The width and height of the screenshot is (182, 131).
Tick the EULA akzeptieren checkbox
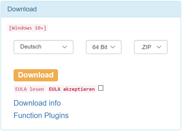pos(101,88)
